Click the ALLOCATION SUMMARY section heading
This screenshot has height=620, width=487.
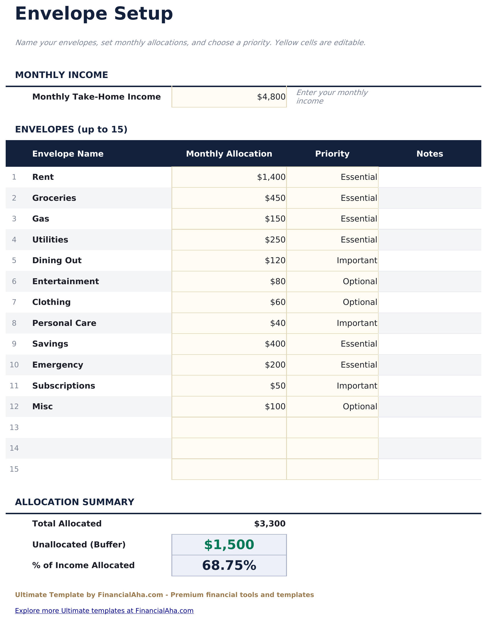[75, 502]
